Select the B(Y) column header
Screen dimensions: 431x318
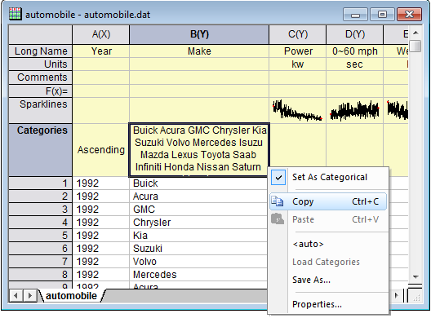coord(199,34)
